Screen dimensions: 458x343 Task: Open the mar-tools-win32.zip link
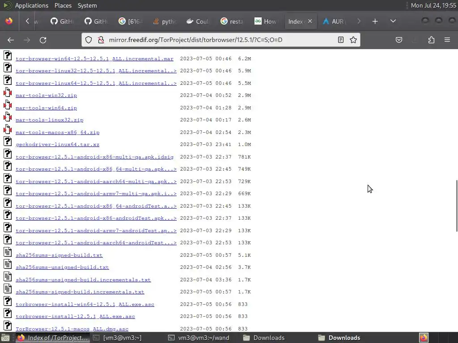(46, 96)
